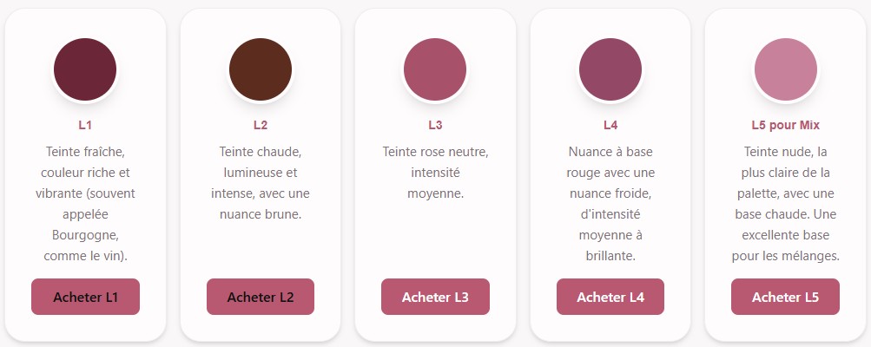Select the "Teinte rose neutre" description
Screen dimensions: 871x347
pos(435,173)
